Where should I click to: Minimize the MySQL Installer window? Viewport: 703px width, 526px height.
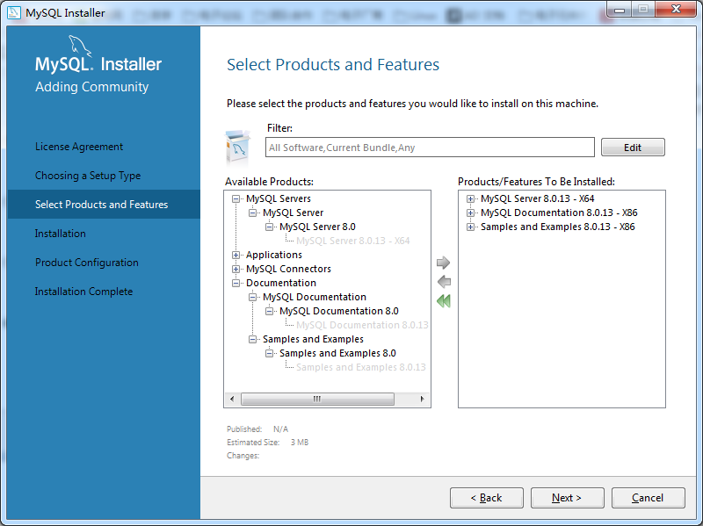tap(620, 10)
